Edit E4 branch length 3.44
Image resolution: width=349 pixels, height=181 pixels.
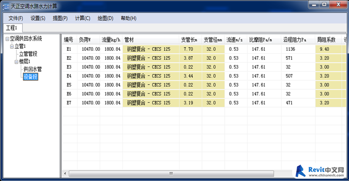click(191, 76)
